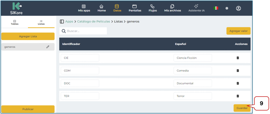270x114 pixels.
Task: Select the Listas tab
Action: pyautogui.click(x=41, y=23)
